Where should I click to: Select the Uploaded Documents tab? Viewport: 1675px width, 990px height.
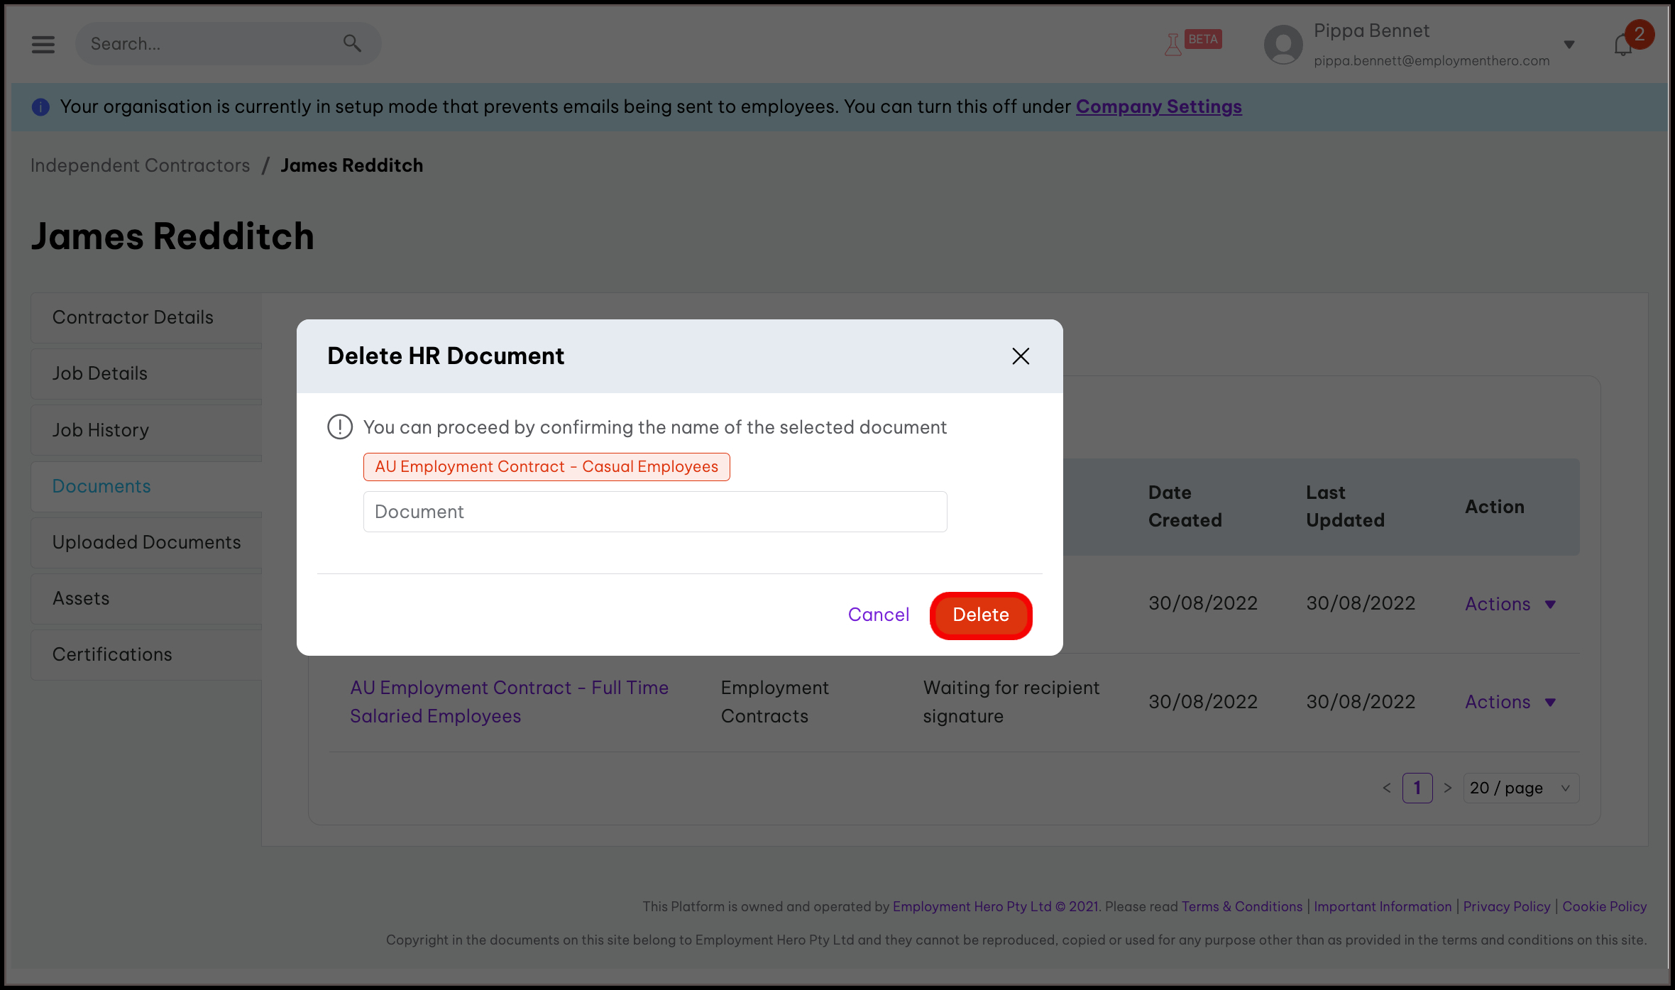[146, 542]
